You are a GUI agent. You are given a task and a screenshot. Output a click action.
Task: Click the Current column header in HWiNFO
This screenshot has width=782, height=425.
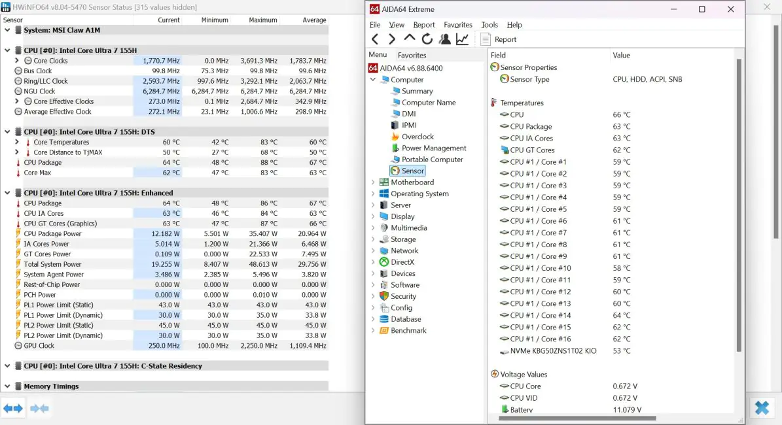169,20
